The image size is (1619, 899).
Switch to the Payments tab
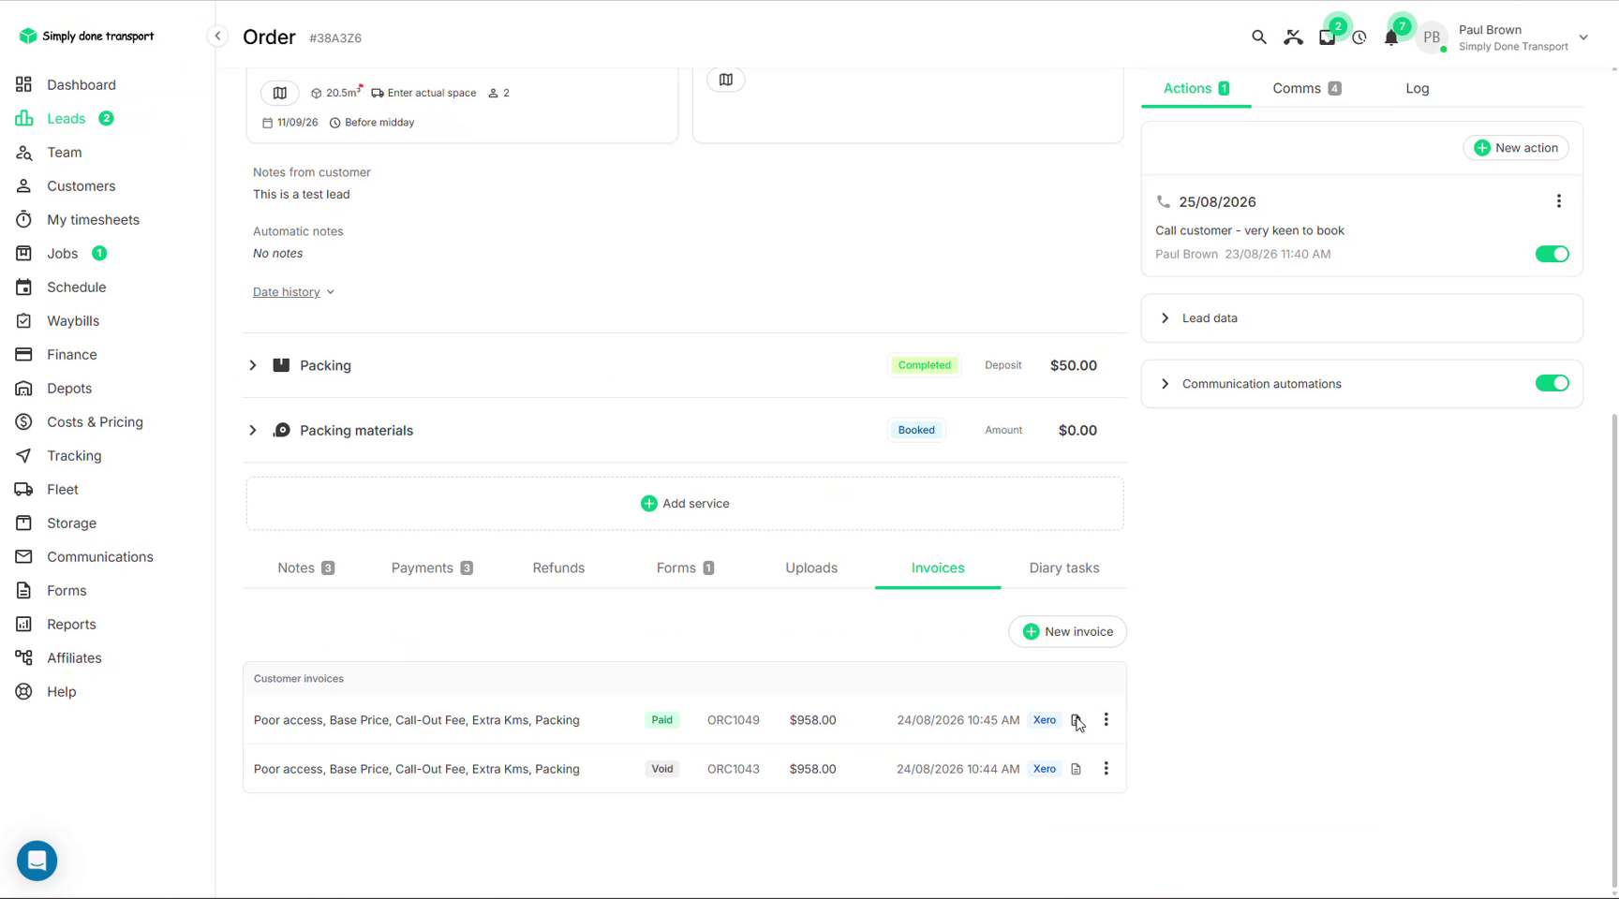(432, 567)
